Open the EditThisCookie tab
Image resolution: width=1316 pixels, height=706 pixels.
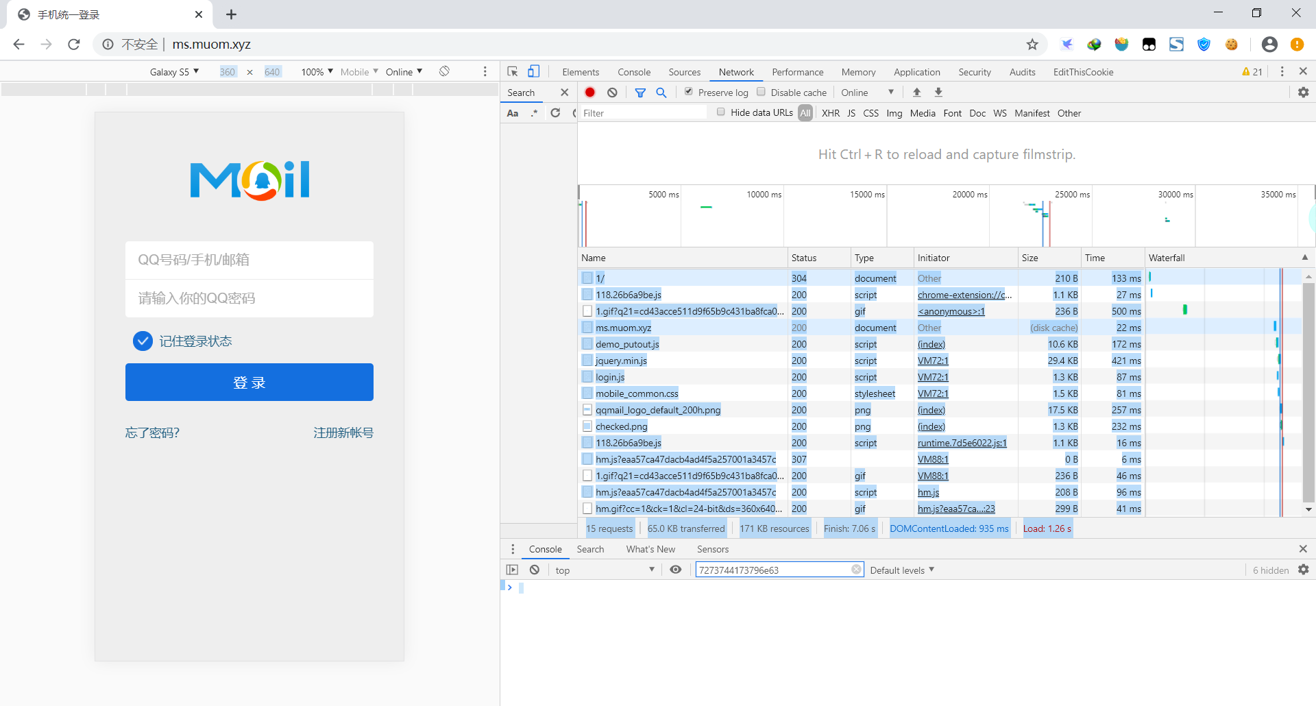[1083, 72]
